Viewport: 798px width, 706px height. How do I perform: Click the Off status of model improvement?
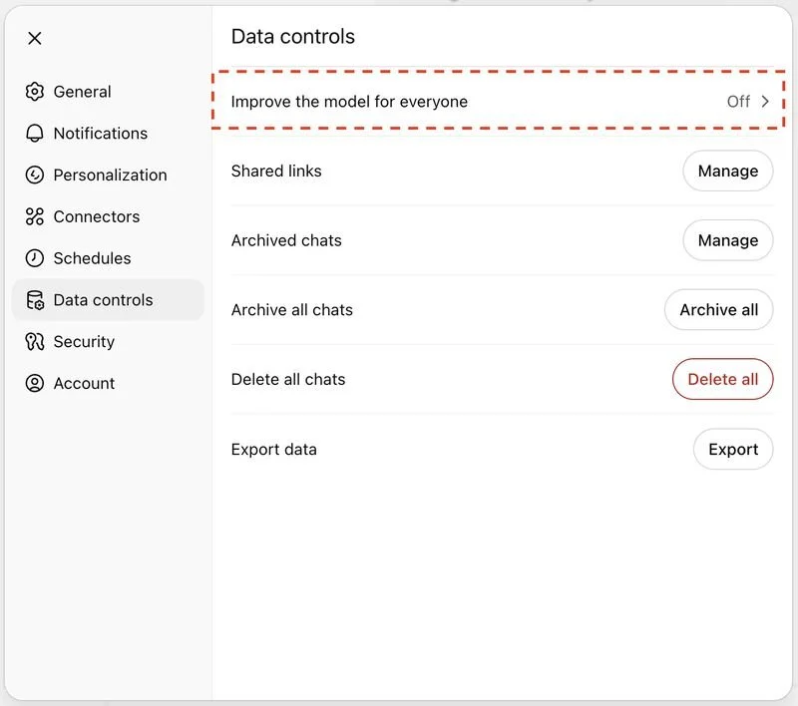(738, 102)
